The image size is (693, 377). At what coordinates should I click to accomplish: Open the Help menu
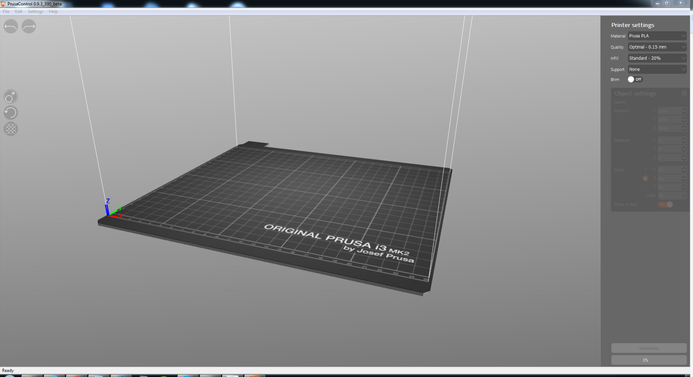[53, 12]
